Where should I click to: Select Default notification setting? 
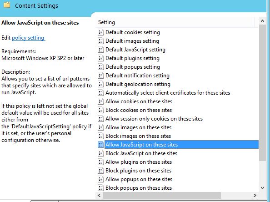(137, 76)
